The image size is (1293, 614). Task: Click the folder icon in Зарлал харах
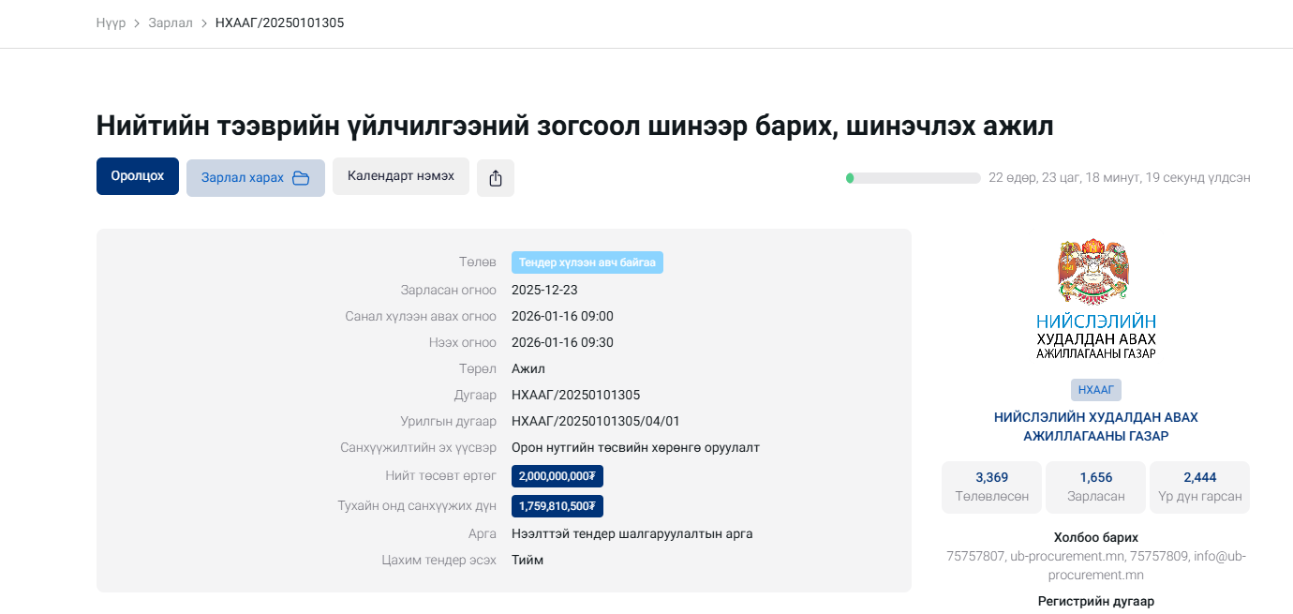coord(301,178)
